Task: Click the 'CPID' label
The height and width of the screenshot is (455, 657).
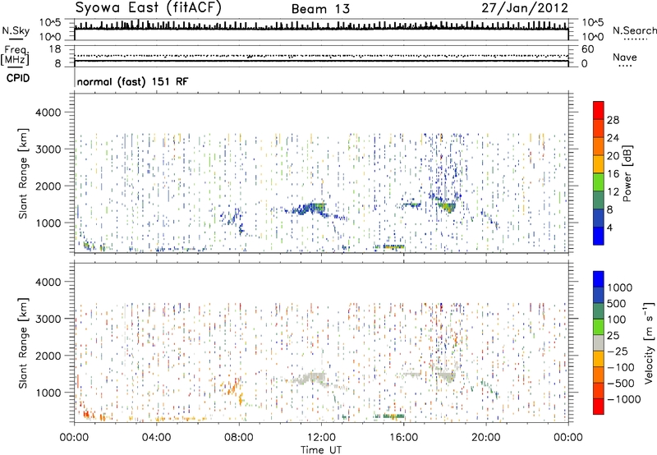Action: 18,78
